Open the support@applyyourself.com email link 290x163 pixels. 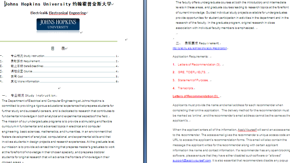192,161
